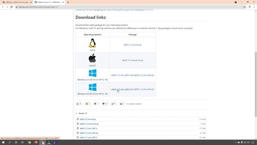Download asset qb64_1.5_win_x64.7z from Assets list

pos(88,128)
